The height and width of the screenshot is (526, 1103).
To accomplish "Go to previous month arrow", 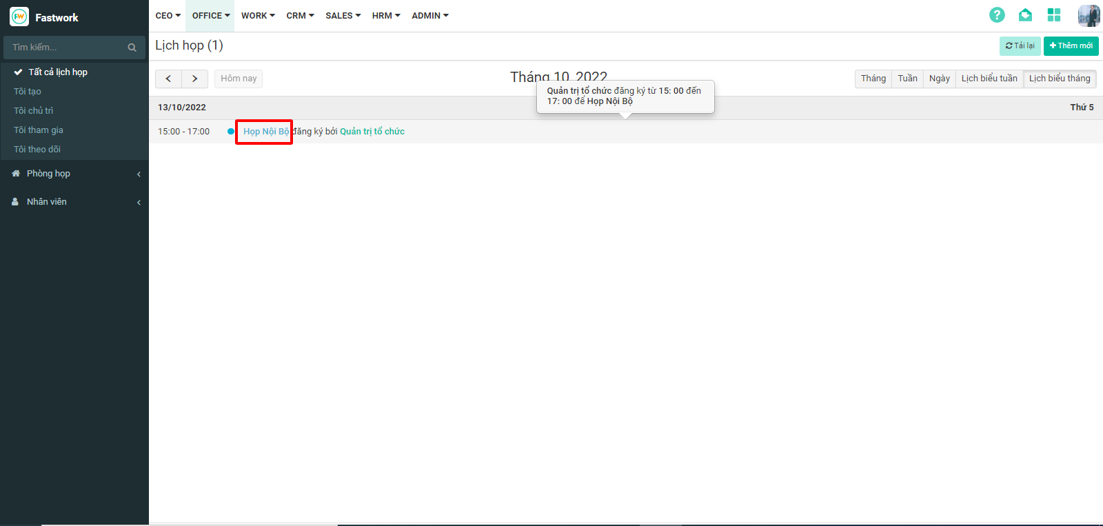I will tap(168, 79).
